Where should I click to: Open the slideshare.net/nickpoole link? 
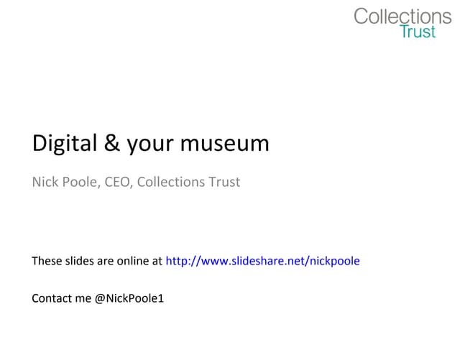pyautogui.click(x=262, y=261)
